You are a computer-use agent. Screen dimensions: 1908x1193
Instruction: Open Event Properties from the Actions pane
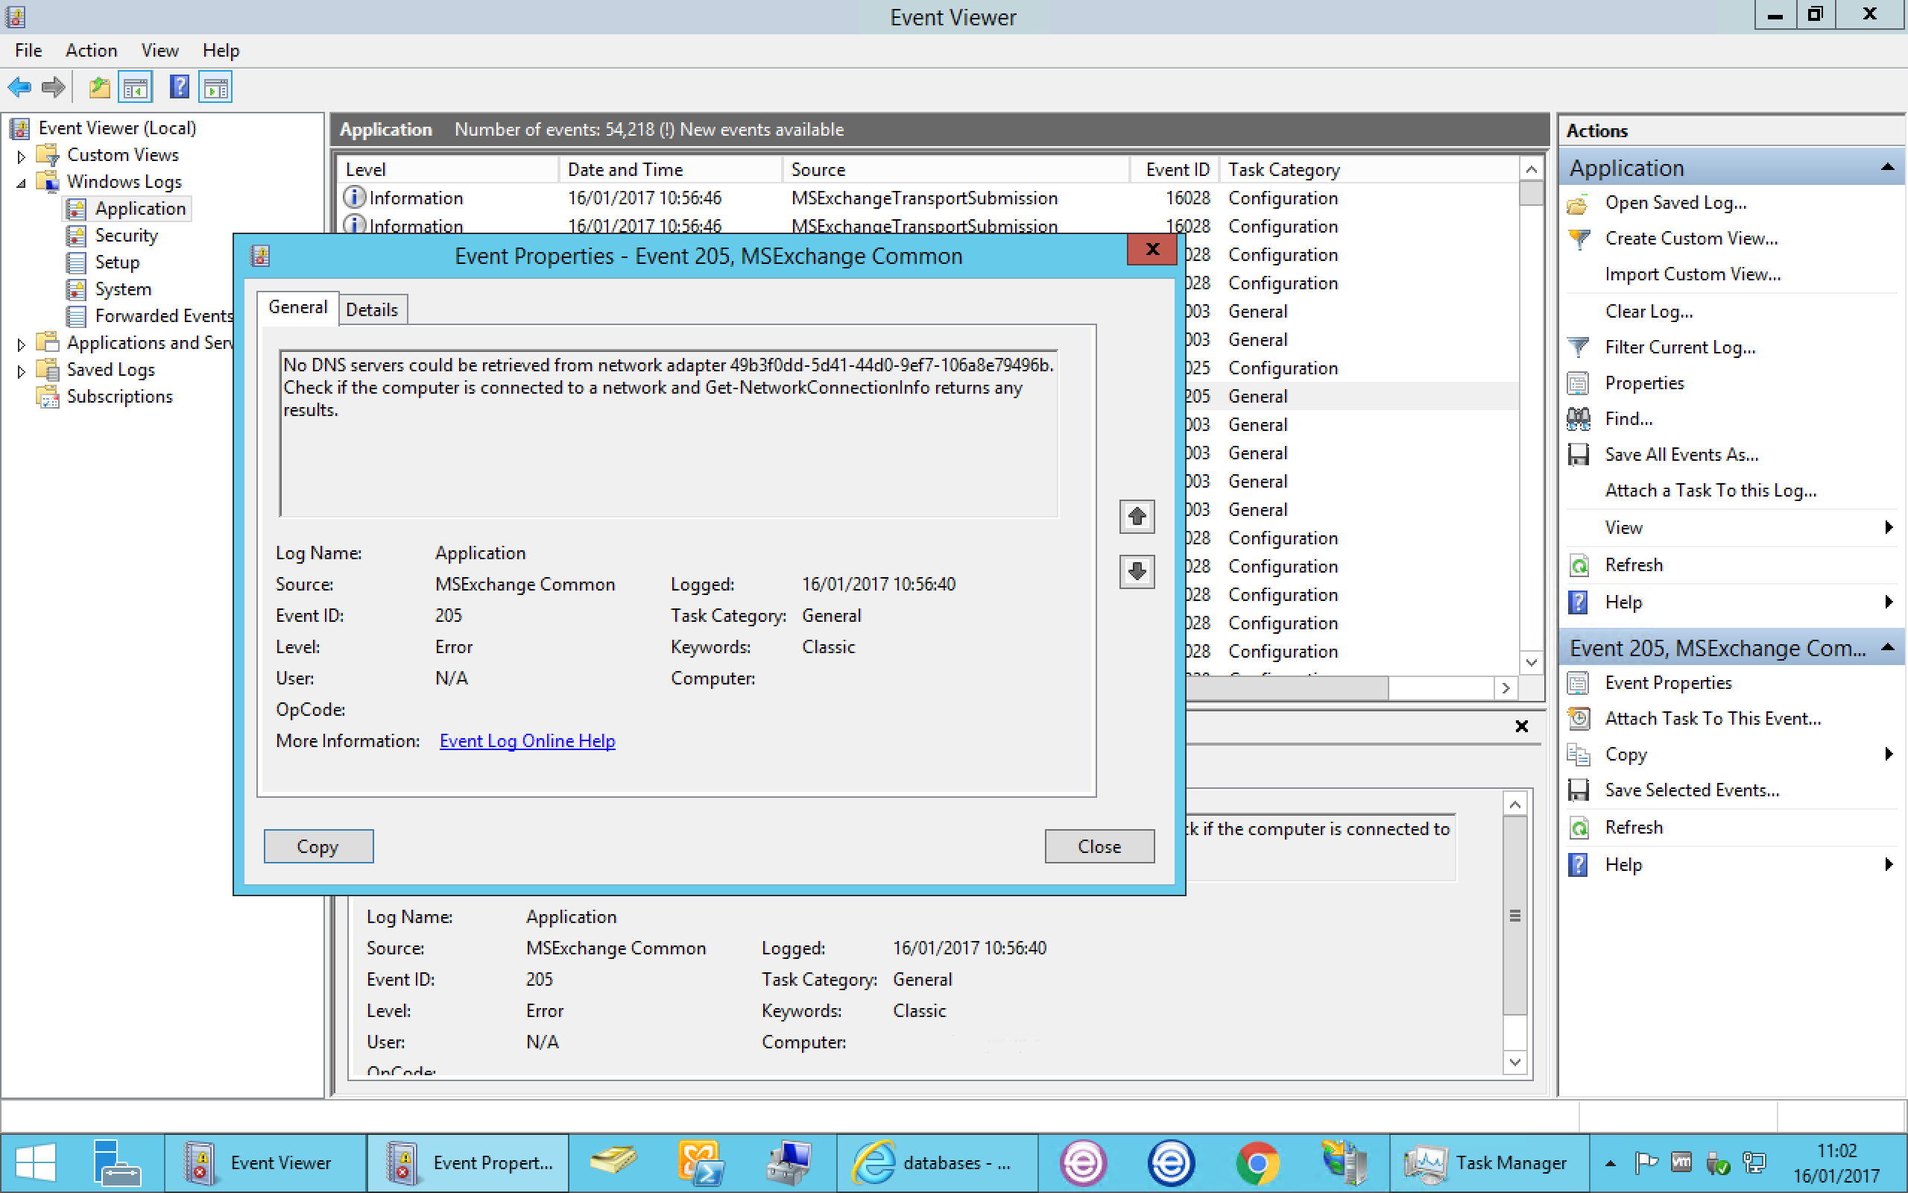click(x=1668, y=682)
